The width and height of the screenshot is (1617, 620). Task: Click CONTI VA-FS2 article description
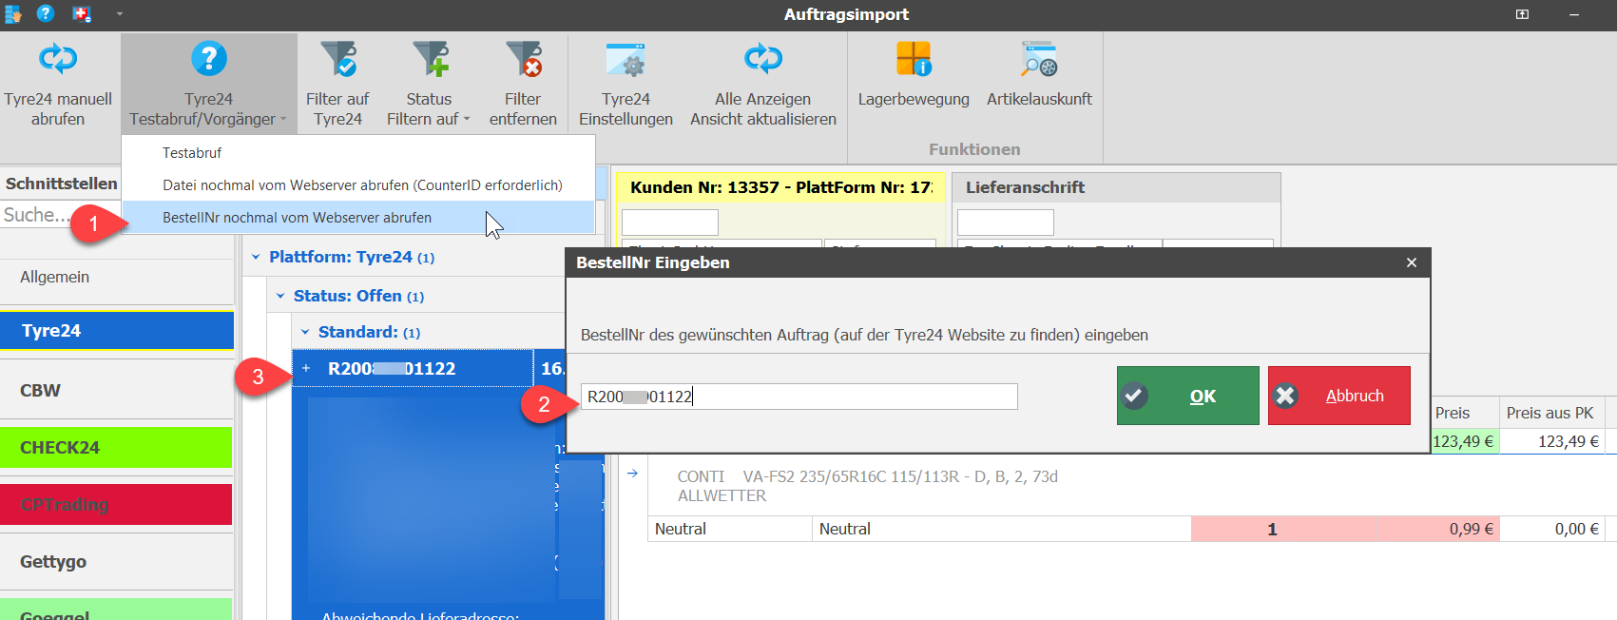[x=867, y=486]
